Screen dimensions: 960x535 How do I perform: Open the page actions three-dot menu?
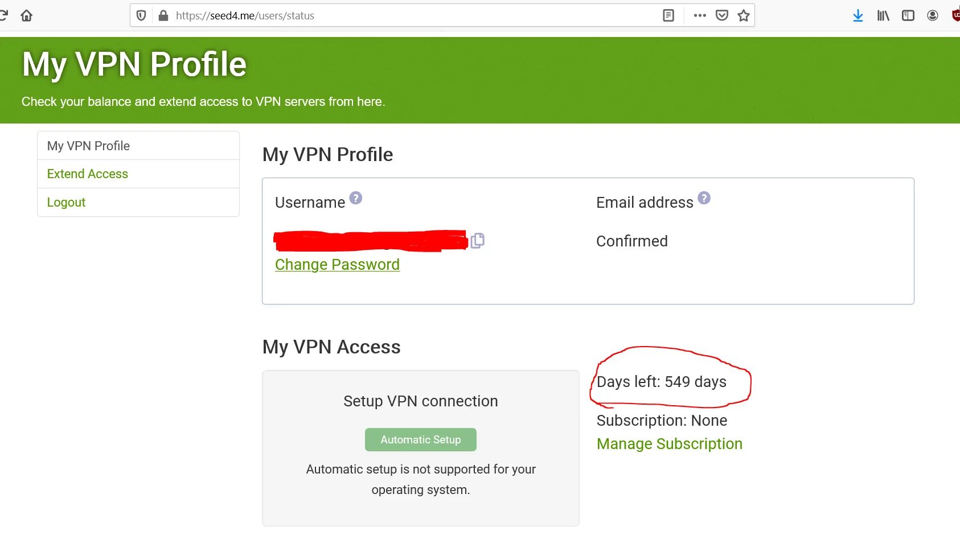(700, 15)
